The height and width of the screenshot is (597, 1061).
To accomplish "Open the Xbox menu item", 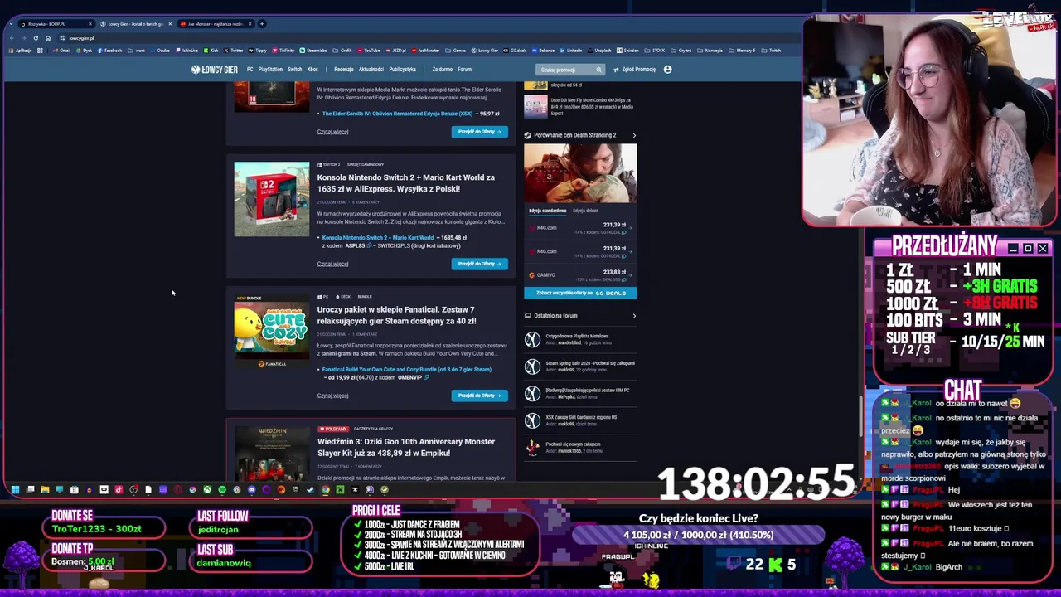I will (312, 70).
